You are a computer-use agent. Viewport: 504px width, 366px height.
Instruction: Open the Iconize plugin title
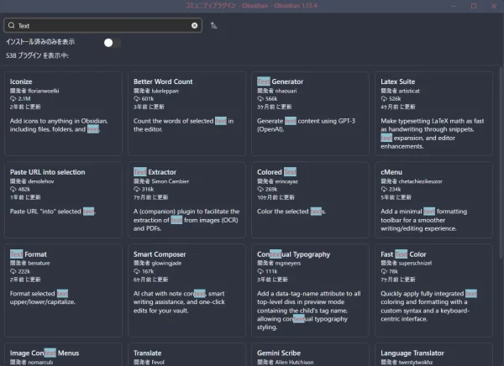pos(21,81)
